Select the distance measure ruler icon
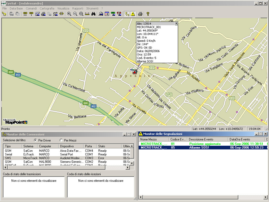The image size is (269, 202). pyautogui.click(x=87, y=14)
